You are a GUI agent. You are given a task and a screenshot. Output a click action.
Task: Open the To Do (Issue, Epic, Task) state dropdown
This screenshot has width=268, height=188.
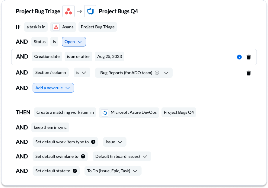pos(113,171)
